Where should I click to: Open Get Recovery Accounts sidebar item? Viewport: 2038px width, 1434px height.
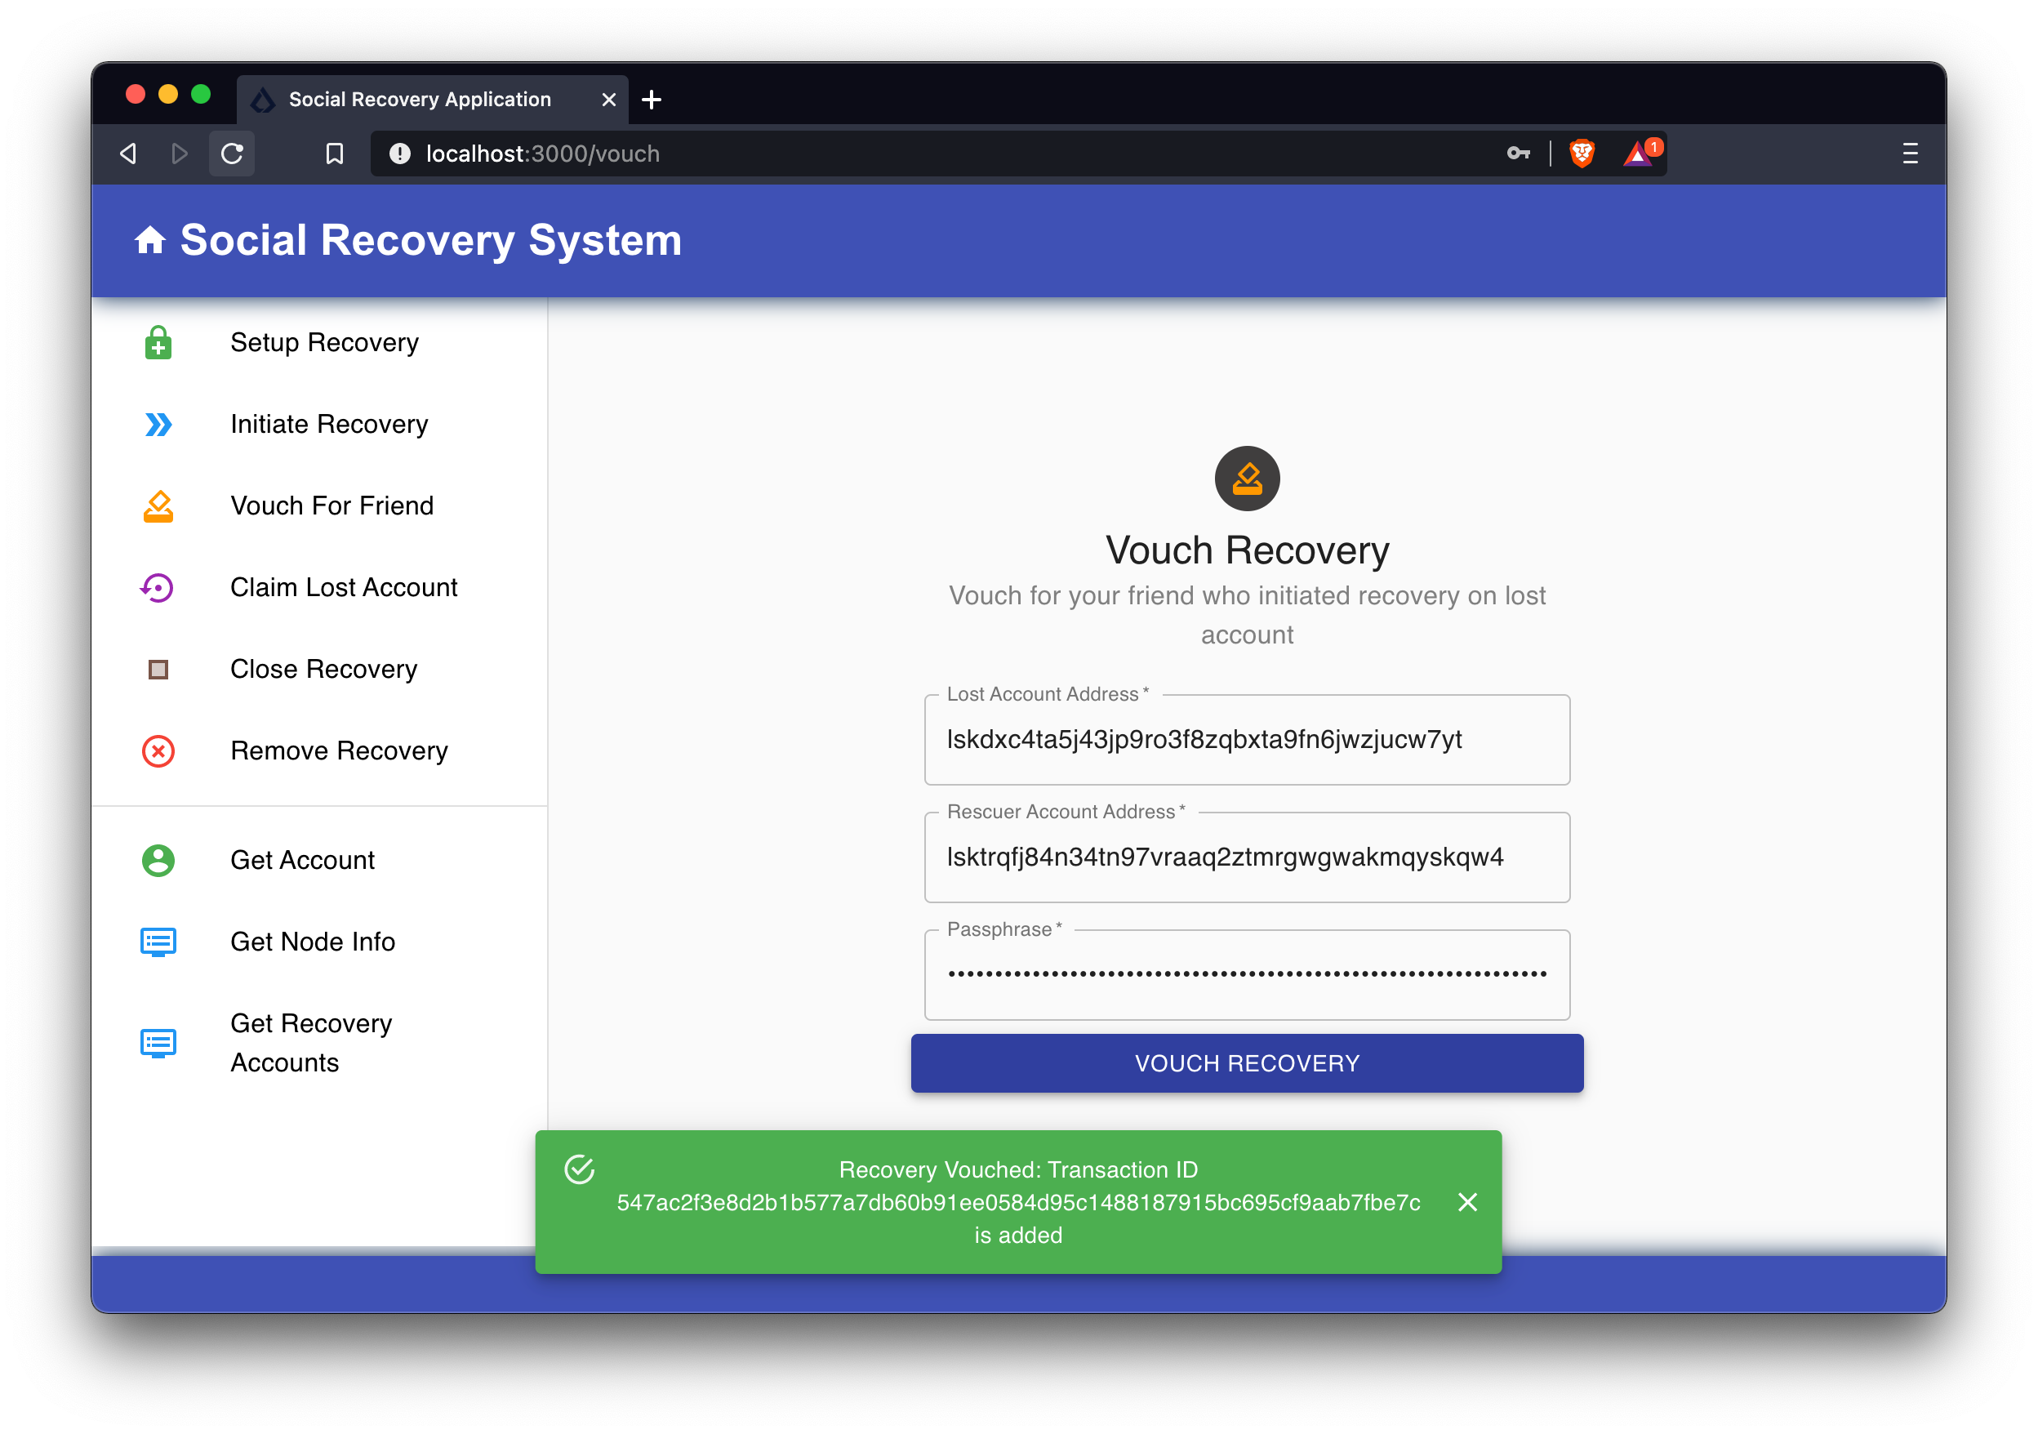[x=310, y=1044]
